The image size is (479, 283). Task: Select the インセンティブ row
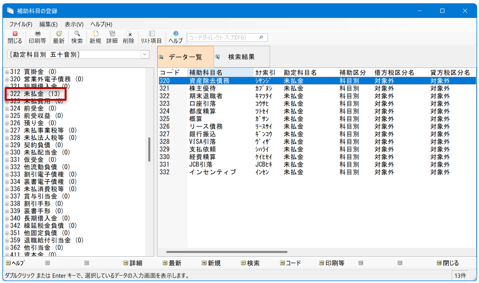(317, 172)
